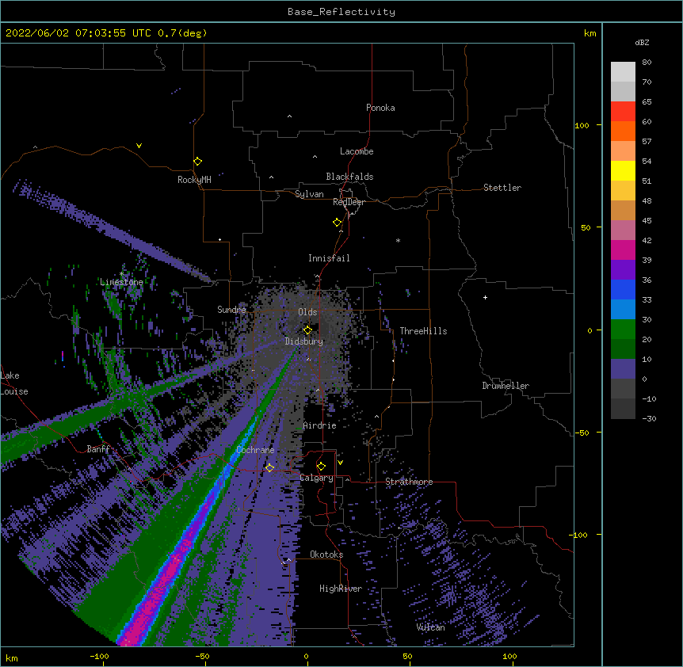683x667 pixels.
Task: Click the RedDeer city label
Action: tap(349, 202)
